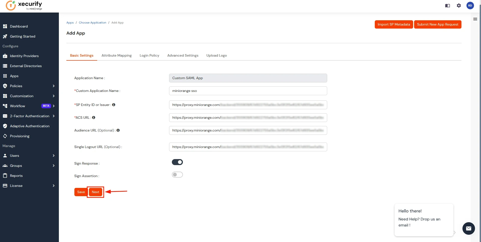Select Identity Providers in the sidebar
Viewport: 481px width, 242px height.
(24, 56)
